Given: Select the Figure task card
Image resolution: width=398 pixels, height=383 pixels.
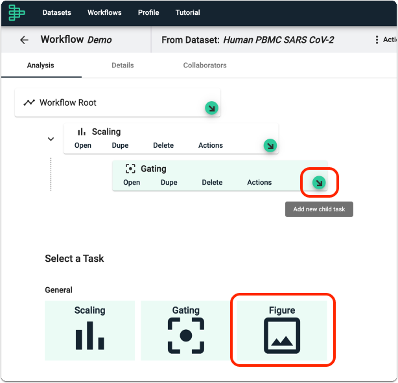Looking at the screenshot, I should click(x=282, y=331).
